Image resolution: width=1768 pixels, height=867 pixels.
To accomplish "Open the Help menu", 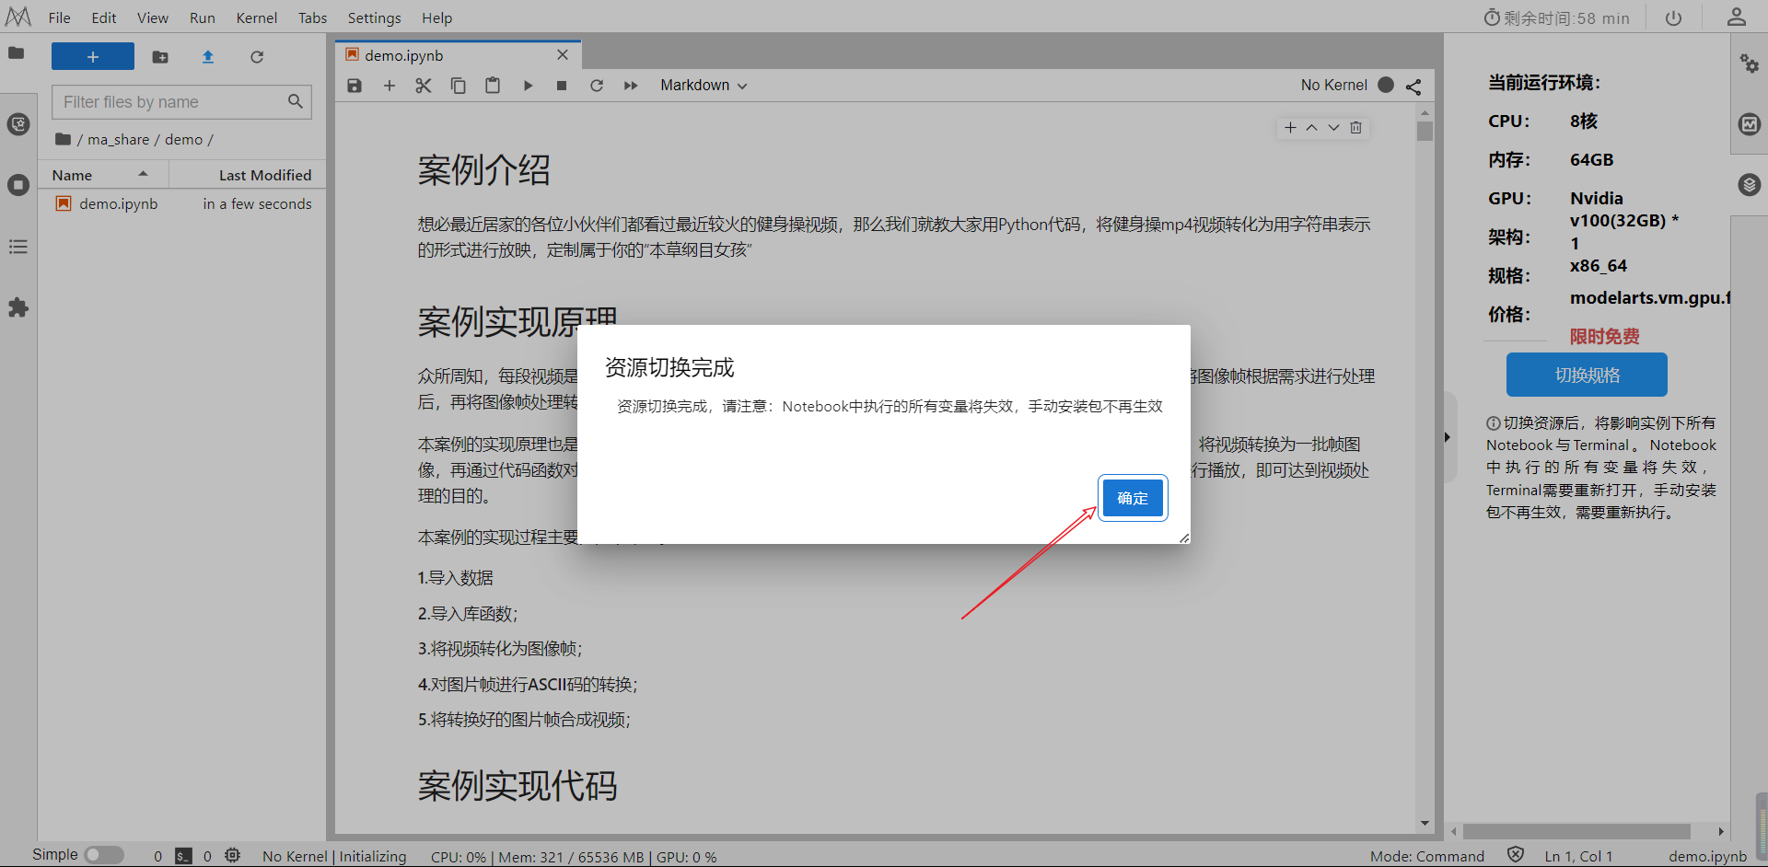I will [437, 17].
